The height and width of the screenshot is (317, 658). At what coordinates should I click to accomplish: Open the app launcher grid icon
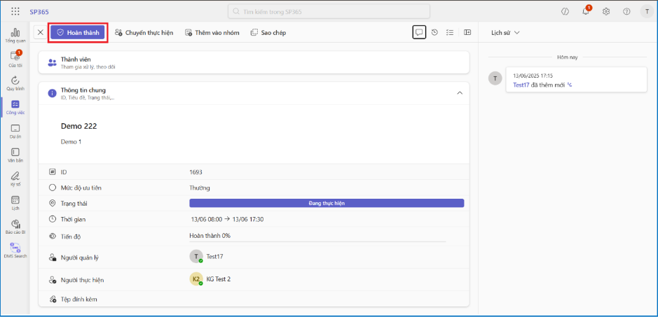[15, 11]
